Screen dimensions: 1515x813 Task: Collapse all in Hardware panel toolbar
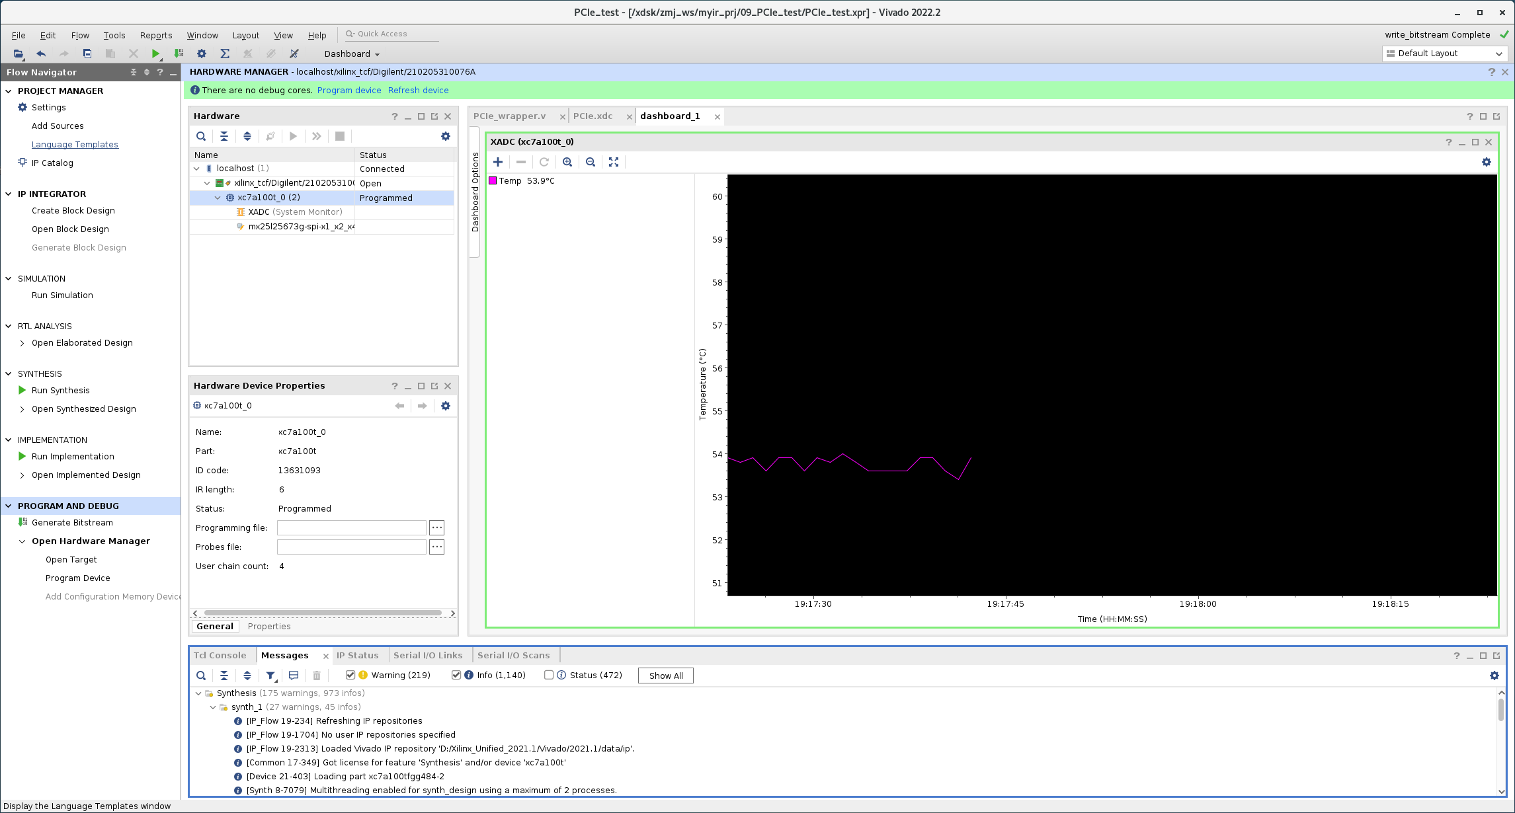point(224,136)
